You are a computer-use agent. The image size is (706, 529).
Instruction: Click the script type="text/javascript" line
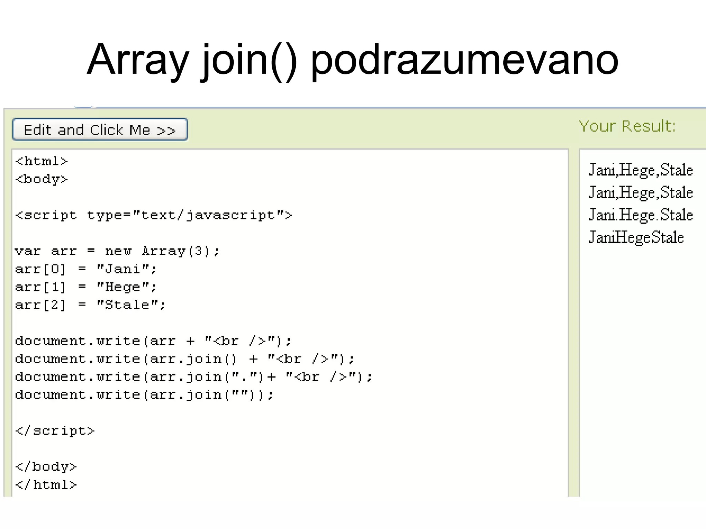click(x=154, y=215)
